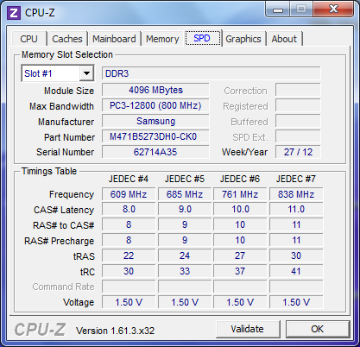Click the Module Size label
Screen dimensions: 360x347
(x=69, y=91)
